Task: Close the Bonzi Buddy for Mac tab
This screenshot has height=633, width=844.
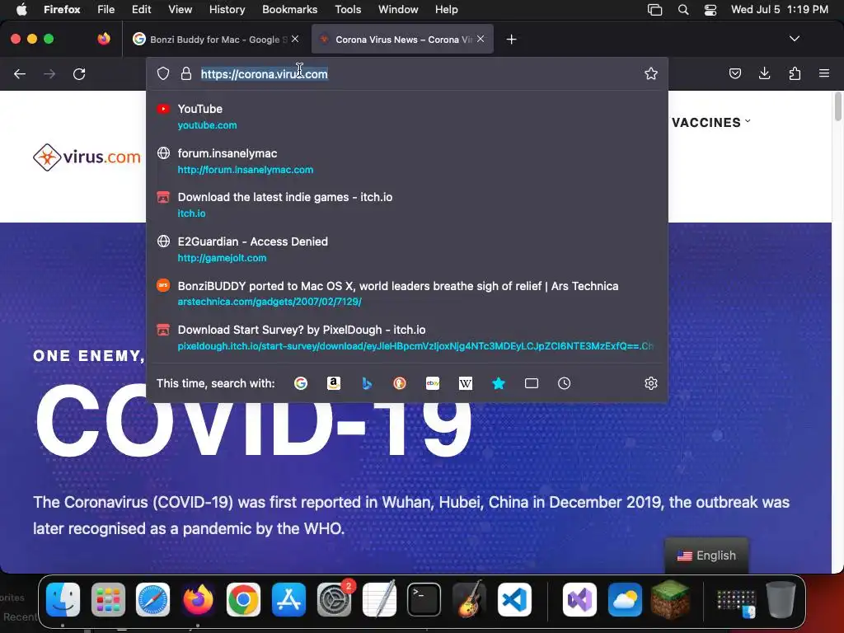Action: point(295,40)
